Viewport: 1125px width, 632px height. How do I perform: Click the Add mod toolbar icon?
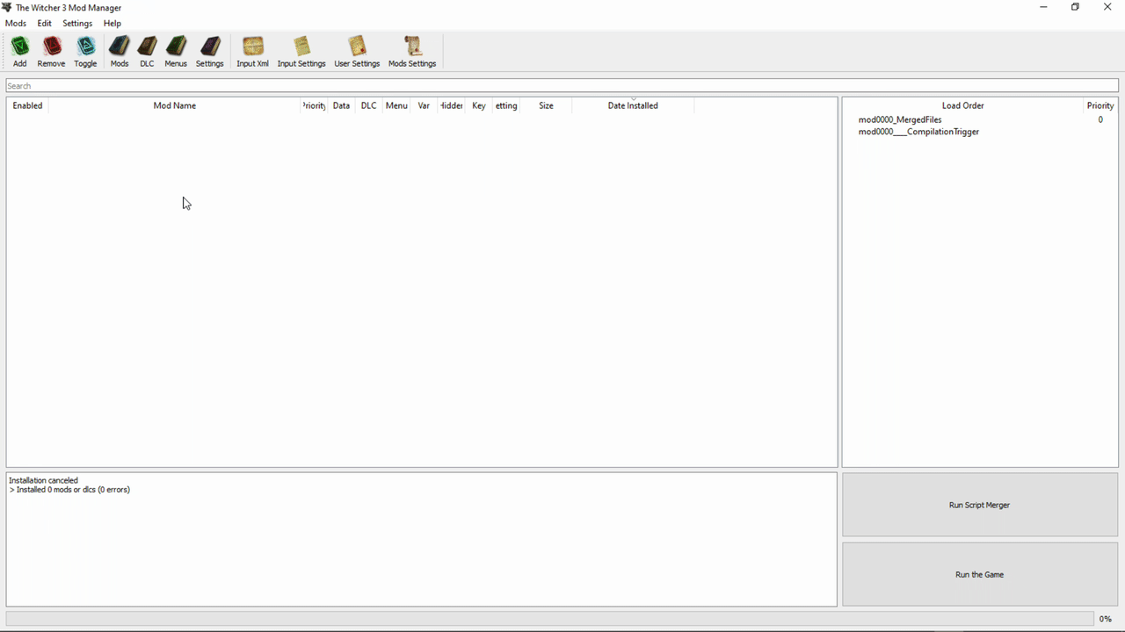coord(19,52)
